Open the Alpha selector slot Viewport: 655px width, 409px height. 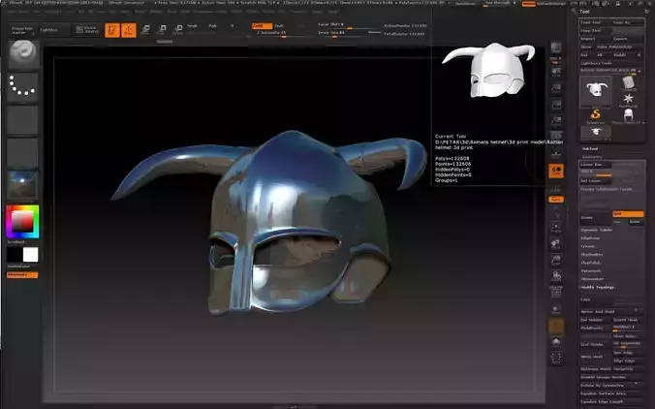point(23,120)
